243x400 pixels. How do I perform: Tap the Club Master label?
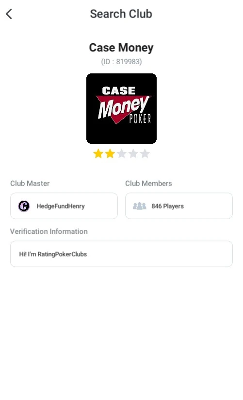(x=30, y=183)
